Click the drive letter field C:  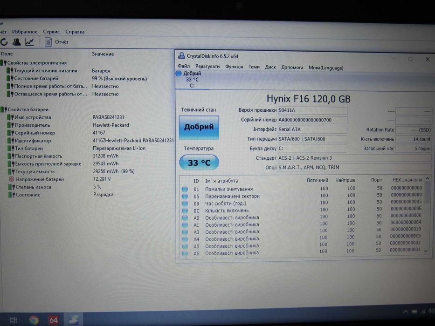312,148
